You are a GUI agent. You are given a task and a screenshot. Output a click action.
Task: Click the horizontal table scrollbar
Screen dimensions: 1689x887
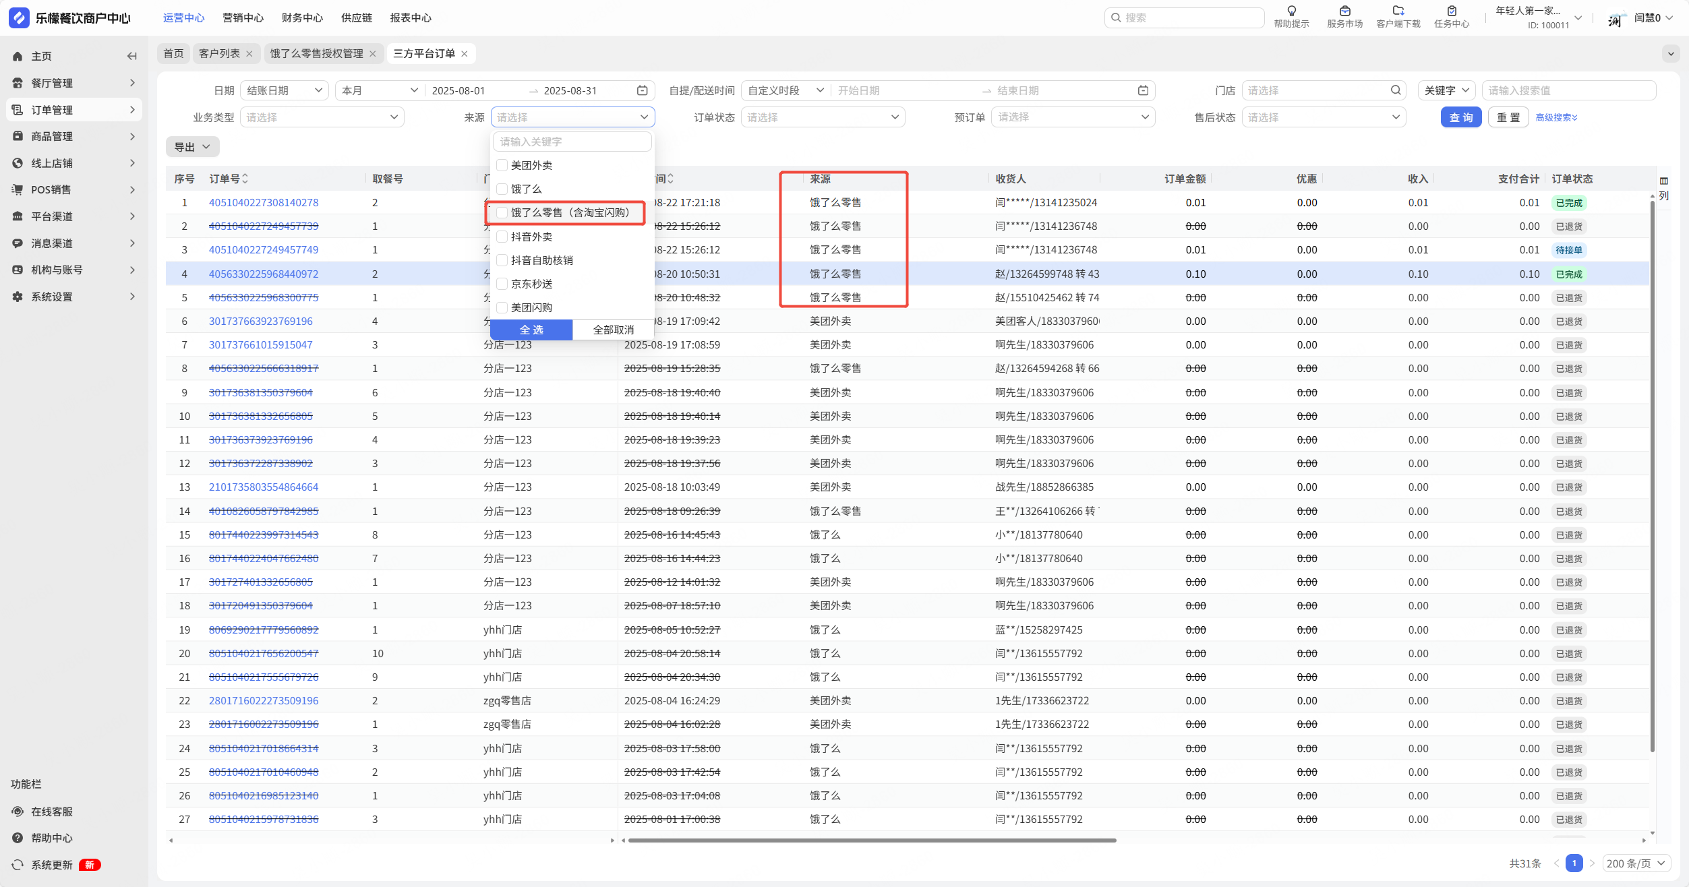[872, 840]
